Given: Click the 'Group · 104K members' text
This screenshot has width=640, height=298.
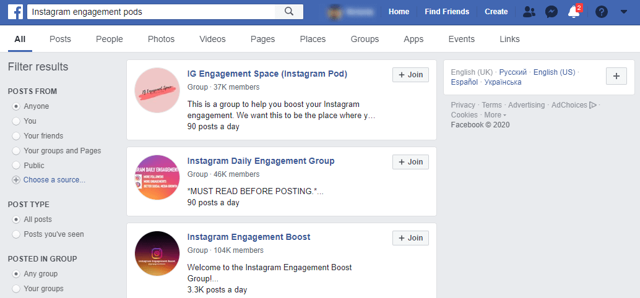Looking at the screenshot, I should (x=225, y=250).
